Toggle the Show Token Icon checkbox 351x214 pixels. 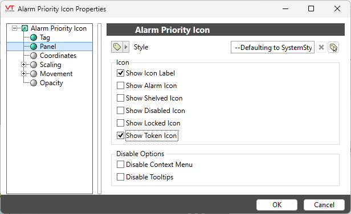(120, 135)
